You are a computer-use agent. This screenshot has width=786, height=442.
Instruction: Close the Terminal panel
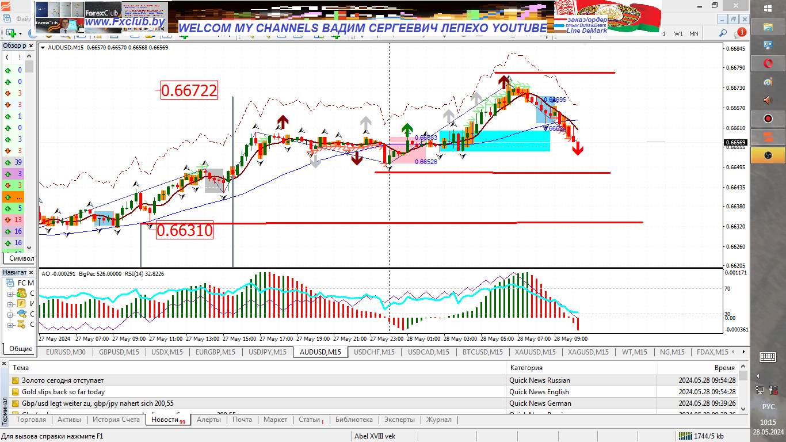click(5, 364)
